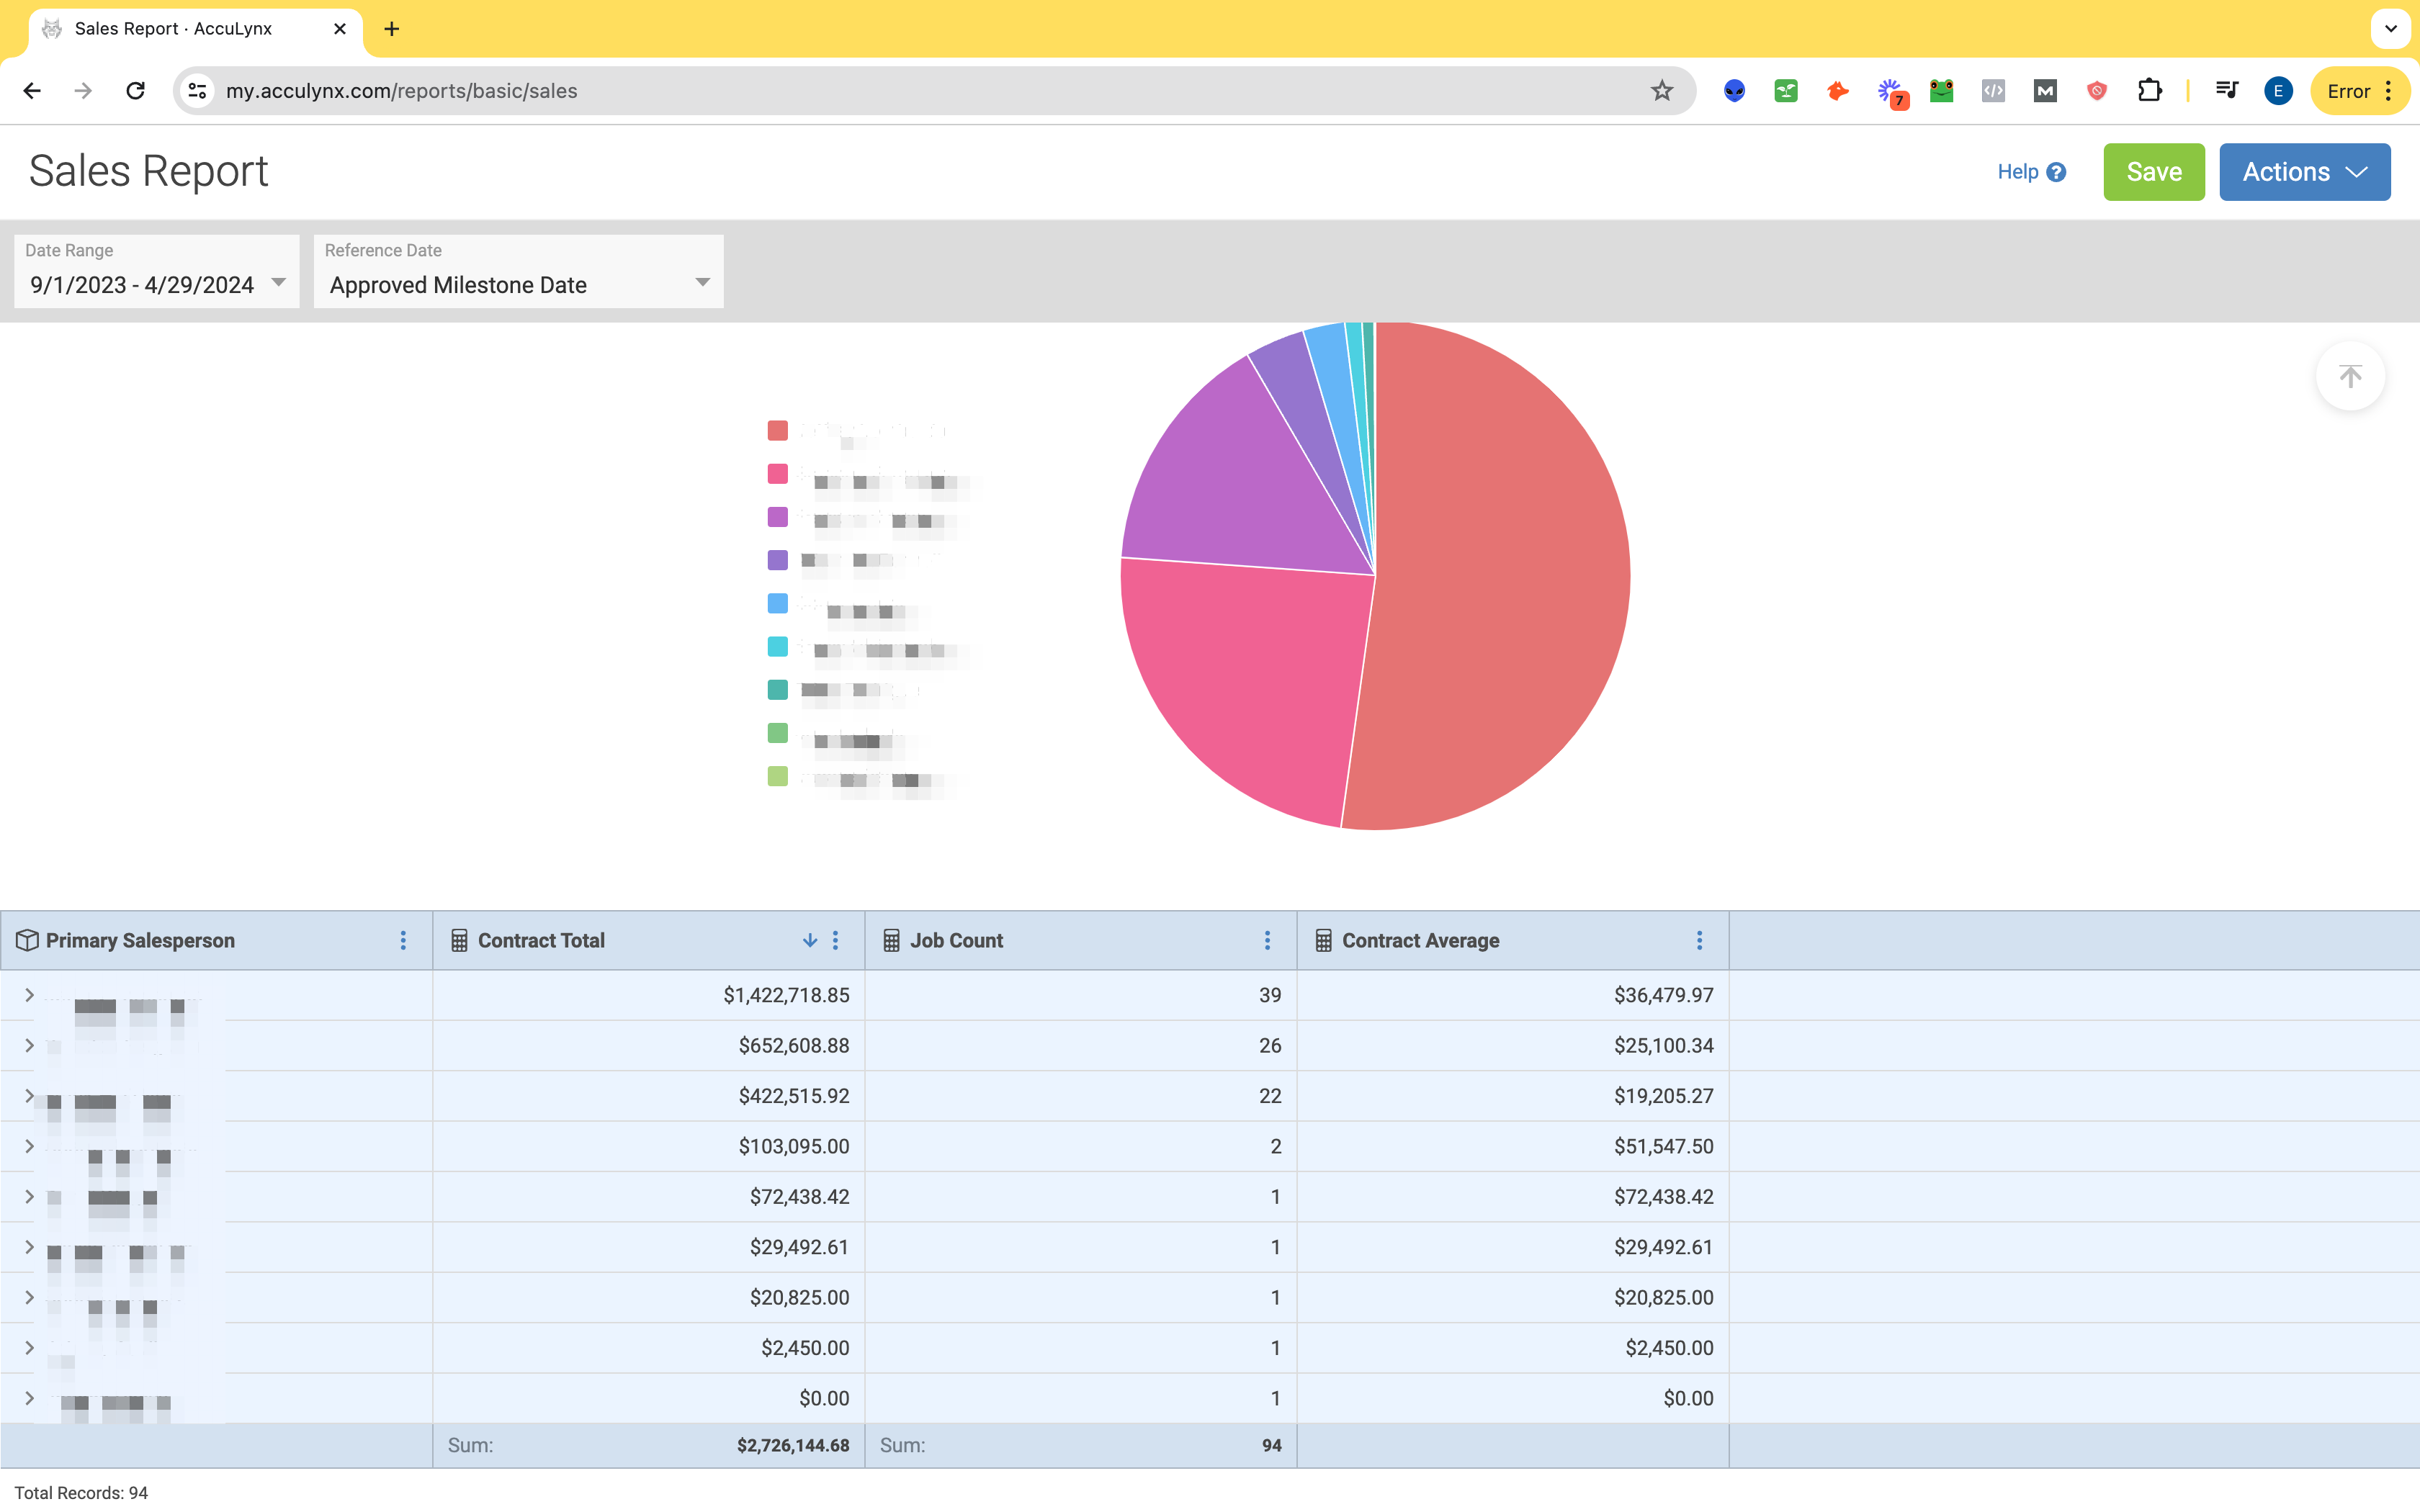Open the media control playlist icon
Image resolution: width=2420 pixels, height=1512 pixels.
click(x=2227, y=91)
